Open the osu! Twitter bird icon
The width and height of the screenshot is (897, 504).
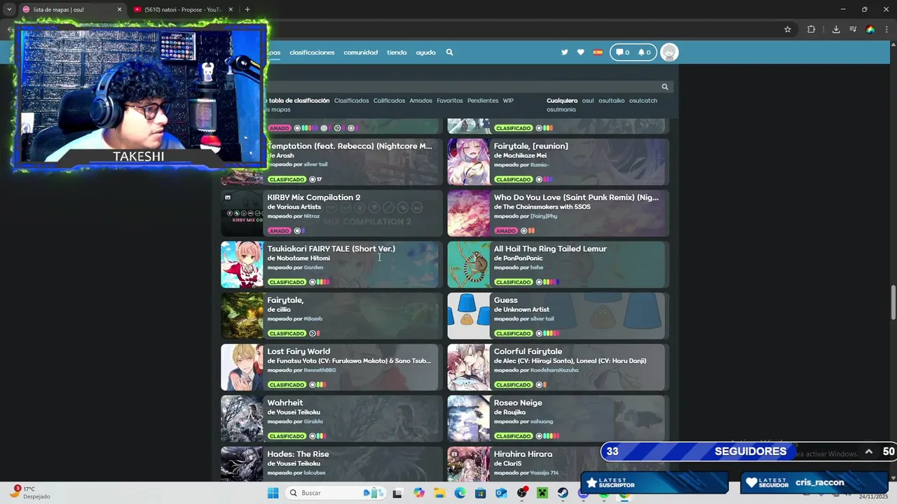tap(565, 52)
